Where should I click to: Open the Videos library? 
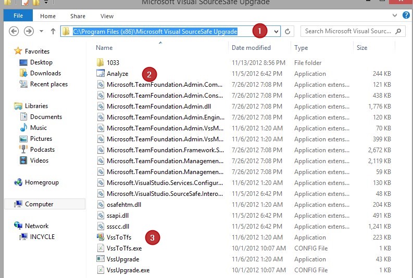39,160
